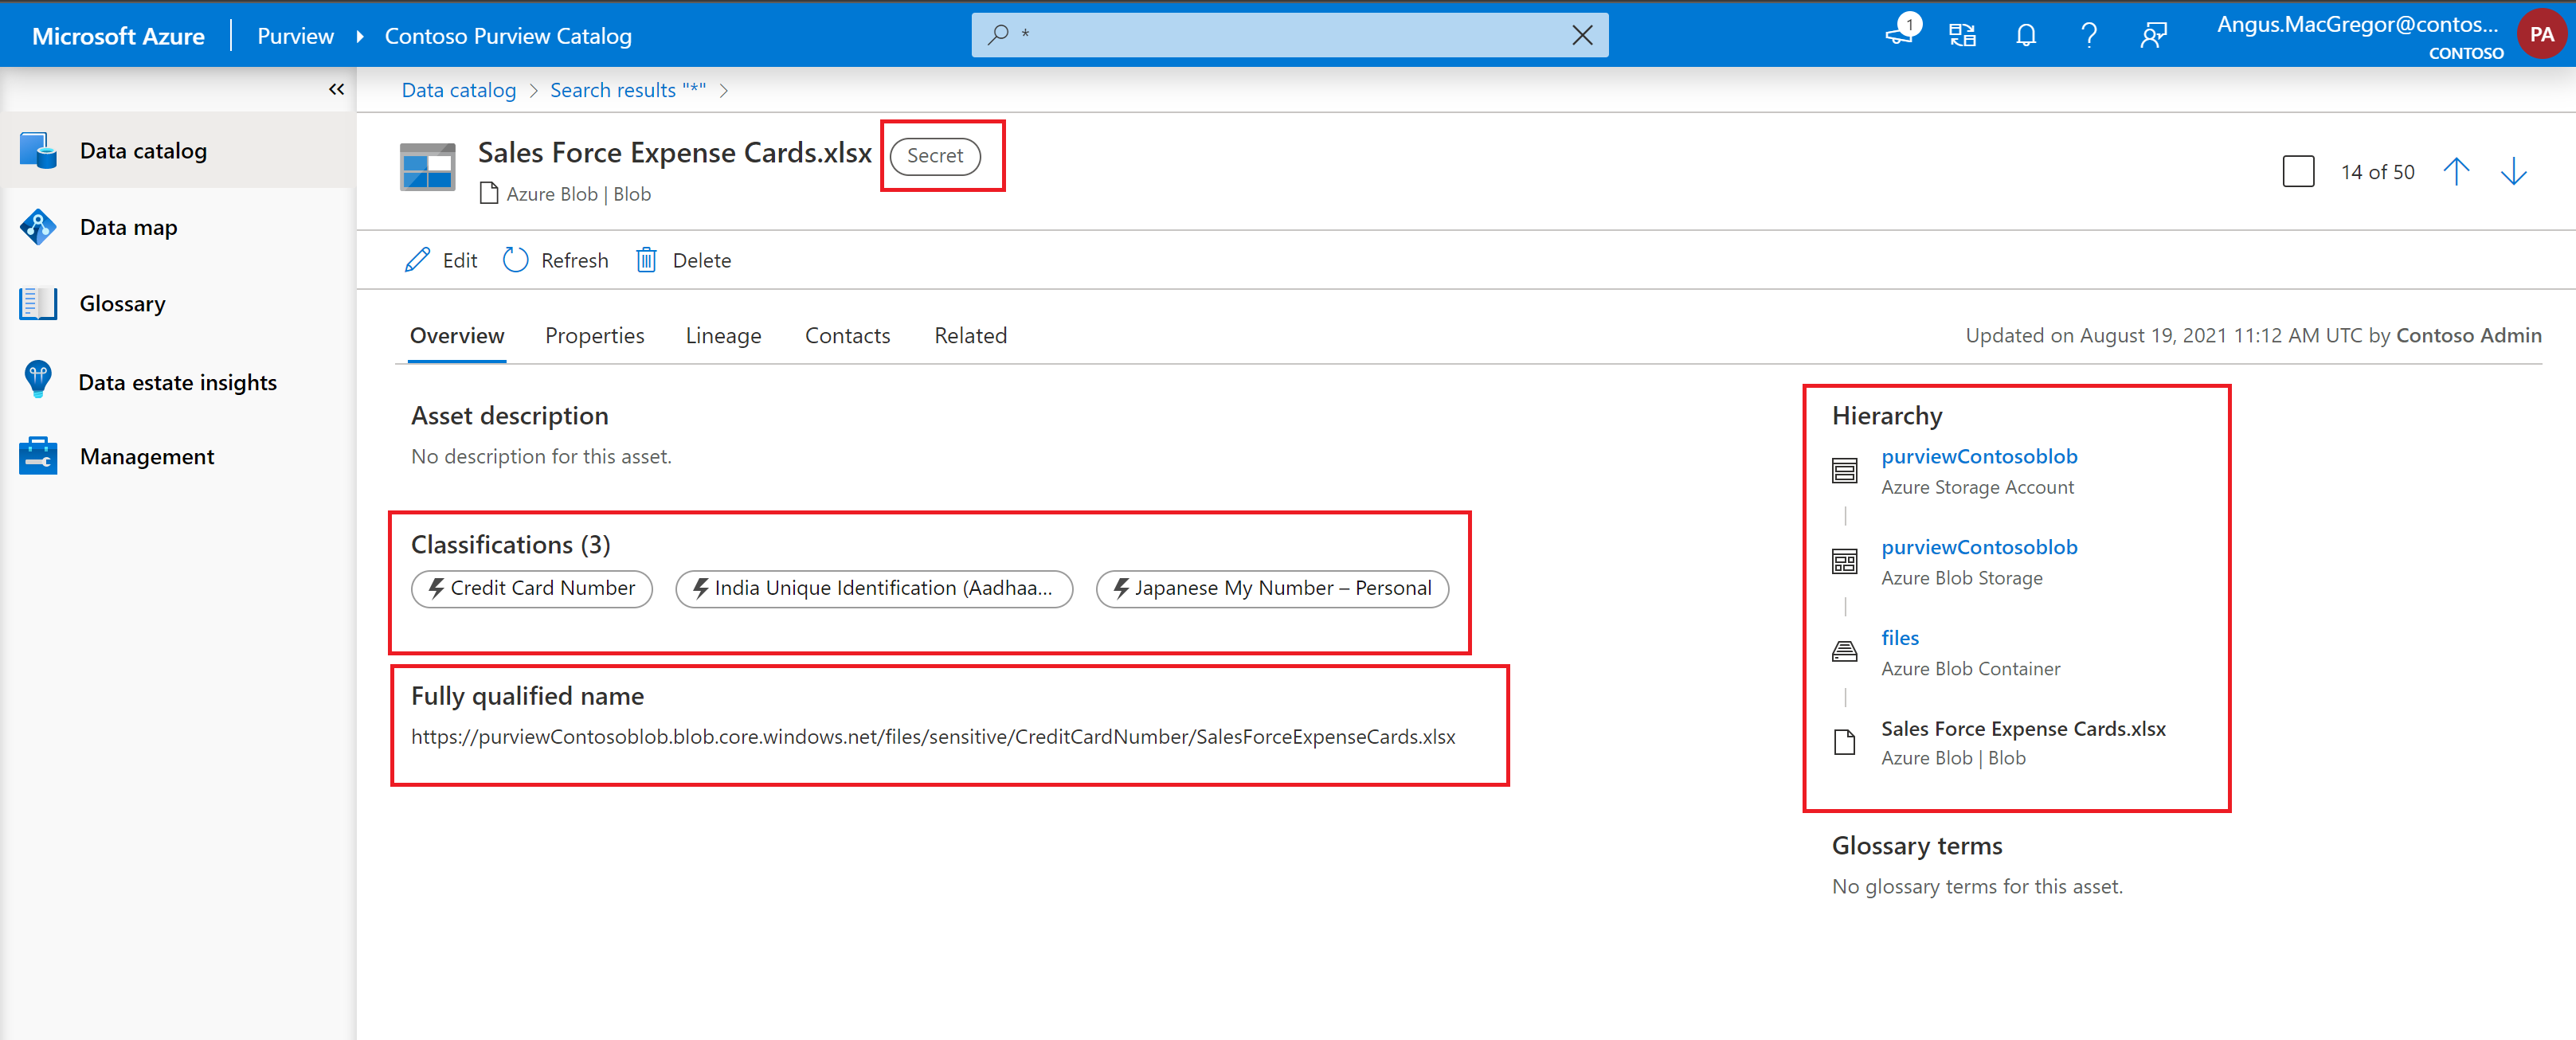The image size is (2576, 1040).
Task: Open the Properties tab
Action: 594,336
